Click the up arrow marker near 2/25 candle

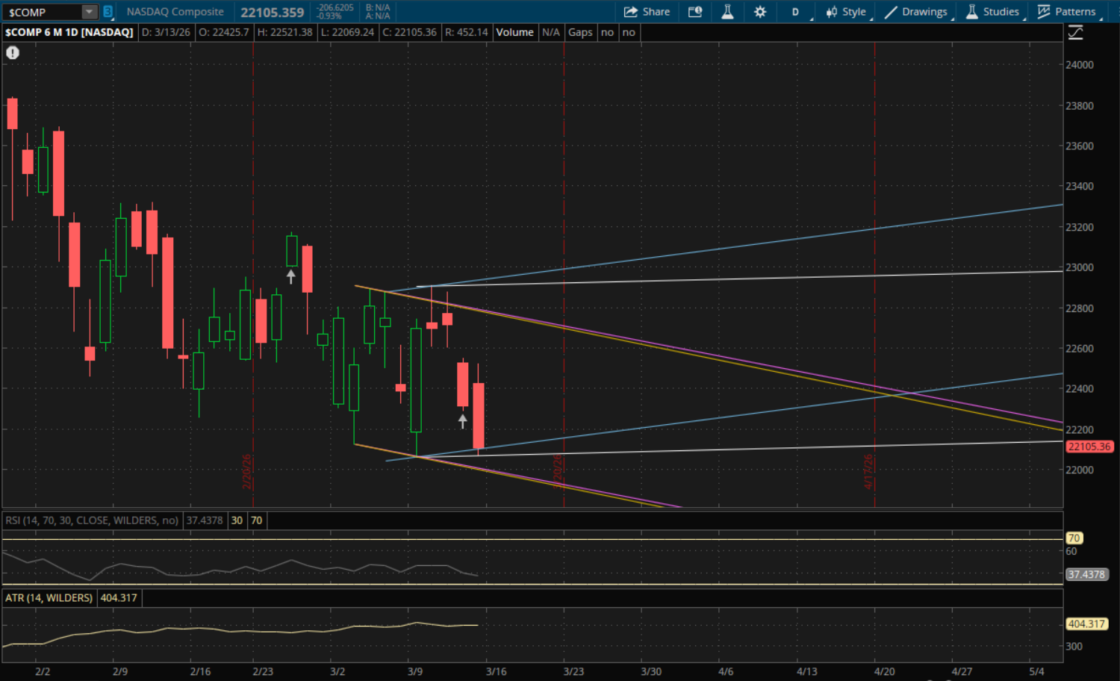point(291,276)
